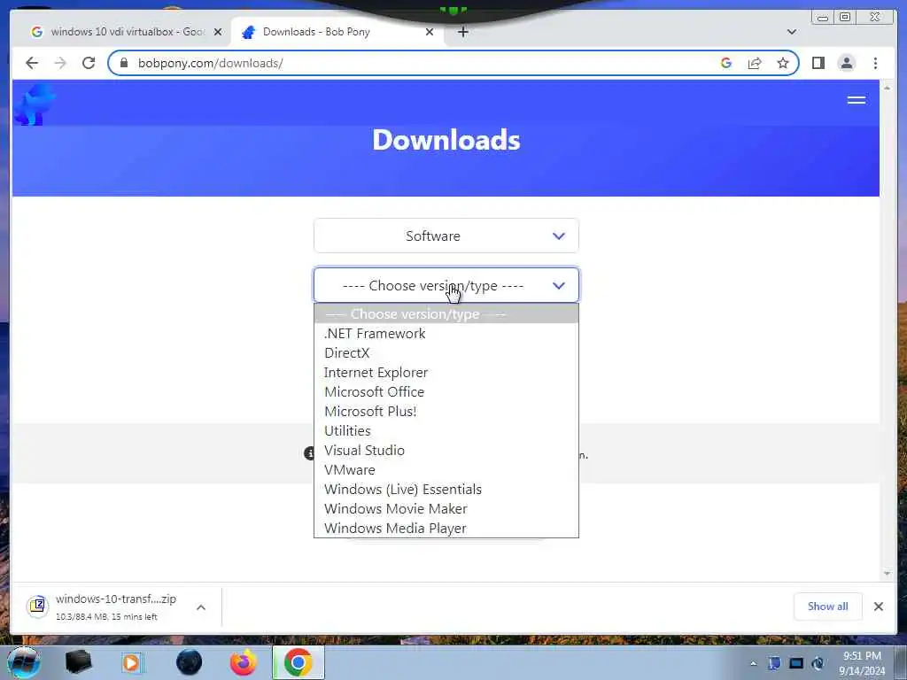Screen dimensions: 907x680
Task: Open the Software category dropdown
Action: tap(446, 236)
